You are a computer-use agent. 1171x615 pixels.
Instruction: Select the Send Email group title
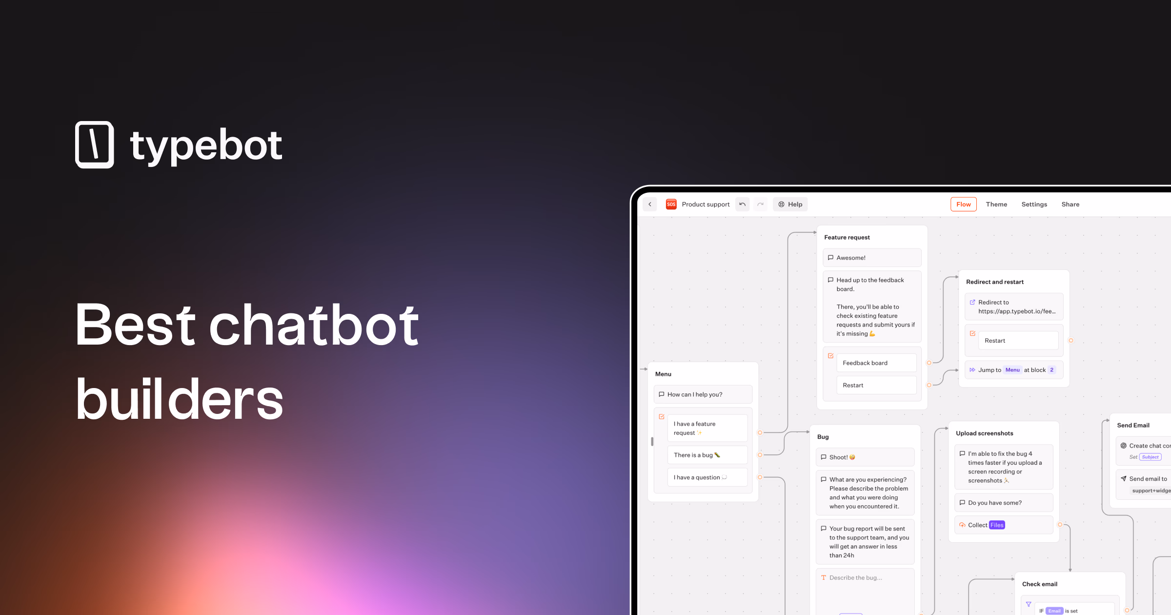pos(1133,425)
